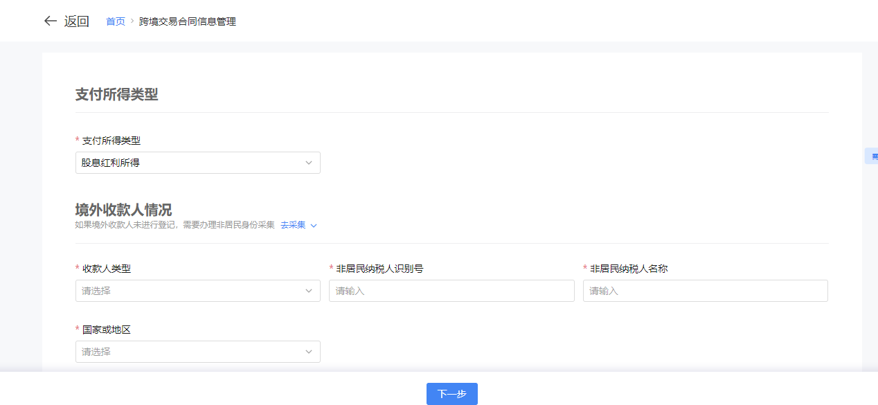Open the 国家或地区 dropdown
Screen dimensions: 878x405
point(187,352)
